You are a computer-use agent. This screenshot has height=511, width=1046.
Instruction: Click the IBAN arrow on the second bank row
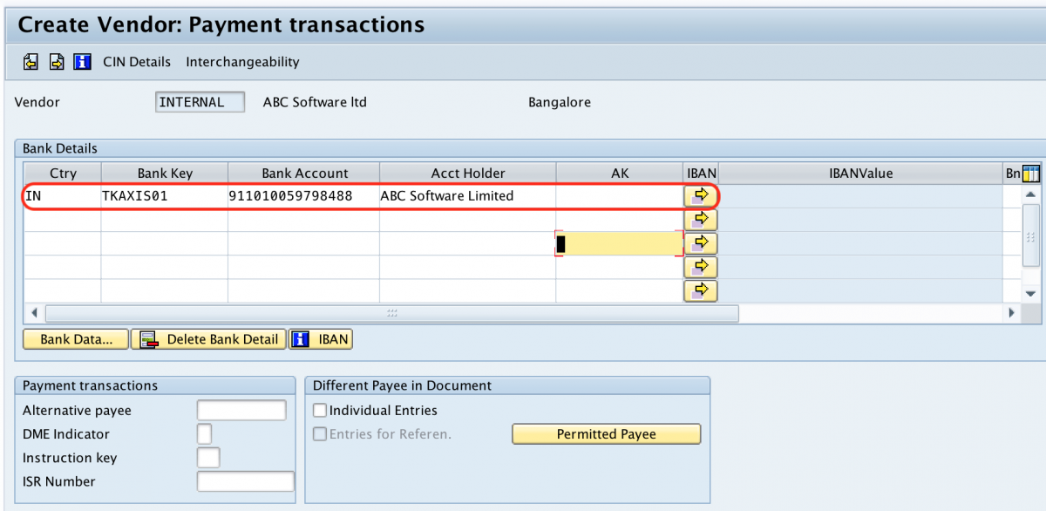[x=701, y=220]
